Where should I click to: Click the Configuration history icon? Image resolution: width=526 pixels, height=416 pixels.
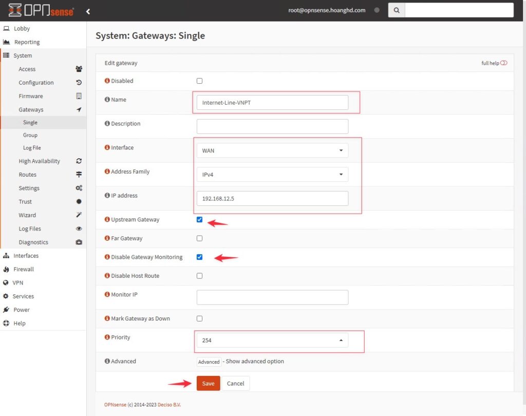point(79,83)
